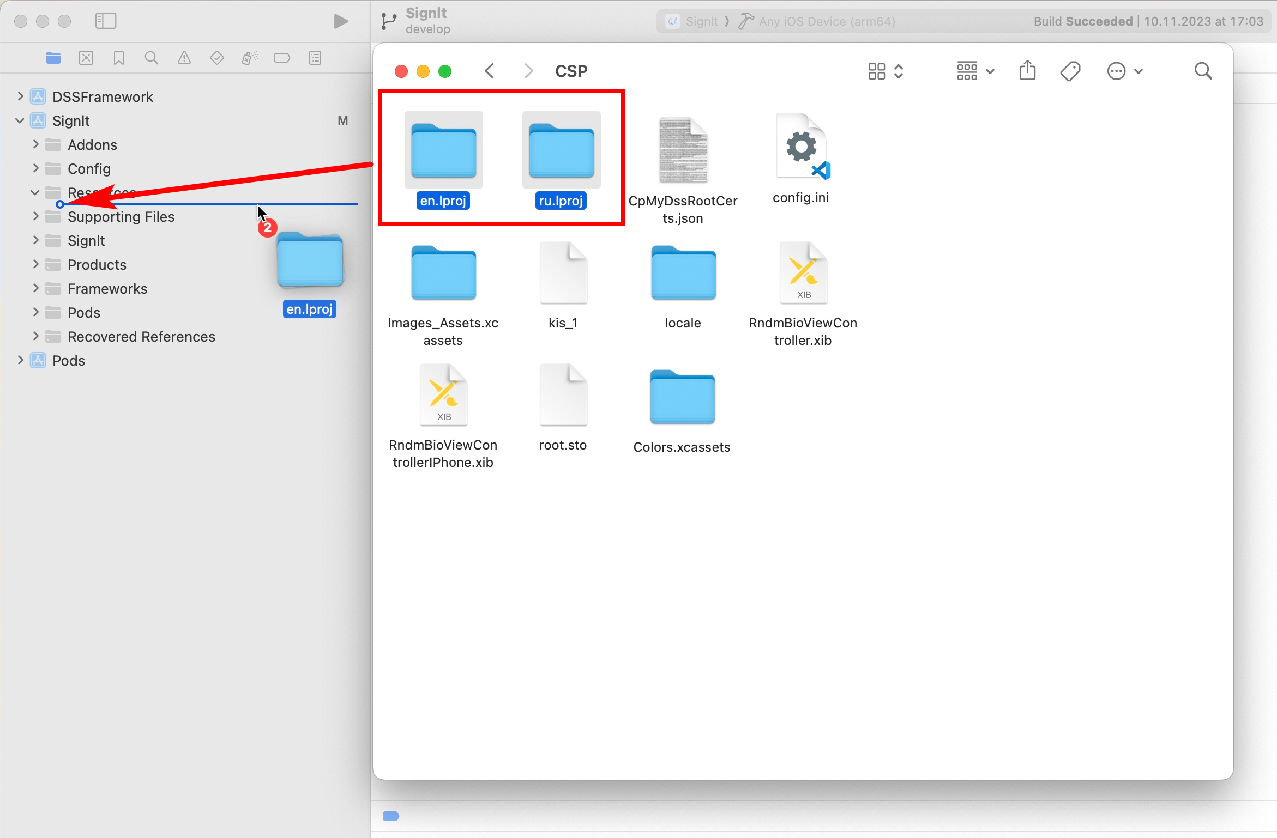Open the Finder group-by dropdown
The image size is (1277, 838).
coord(975,71)
